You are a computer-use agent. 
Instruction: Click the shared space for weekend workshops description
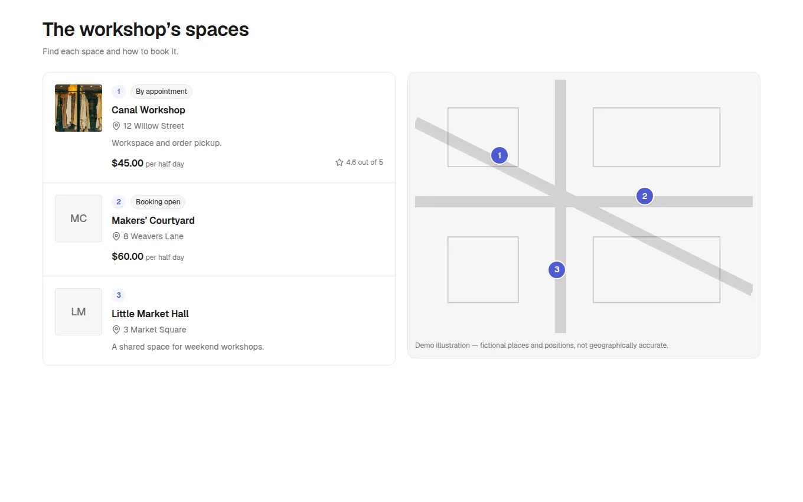click(188, 347)
